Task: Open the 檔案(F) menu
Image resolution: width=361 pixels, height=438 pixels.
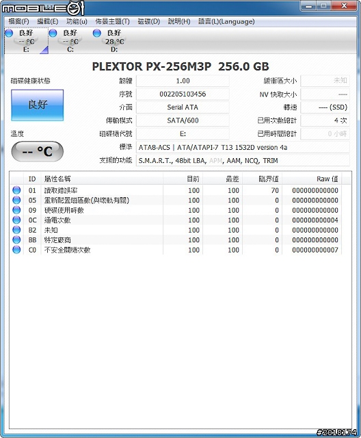Action: pyautogui.click(x=18, y=21)
